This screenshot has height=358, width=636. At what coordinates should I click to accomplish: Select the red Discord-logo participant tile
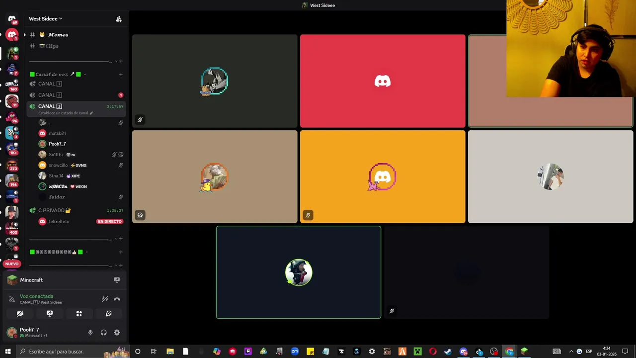pos(383,81)
